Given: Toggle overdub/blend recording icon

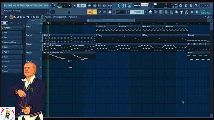Looking at the screenshot, I should point(105,6).
